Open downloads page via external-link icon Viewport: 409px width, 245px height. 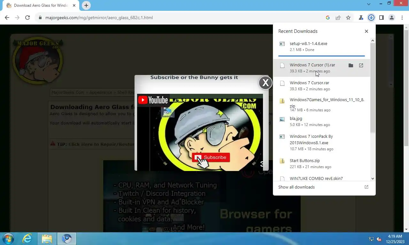pos(367,187)
